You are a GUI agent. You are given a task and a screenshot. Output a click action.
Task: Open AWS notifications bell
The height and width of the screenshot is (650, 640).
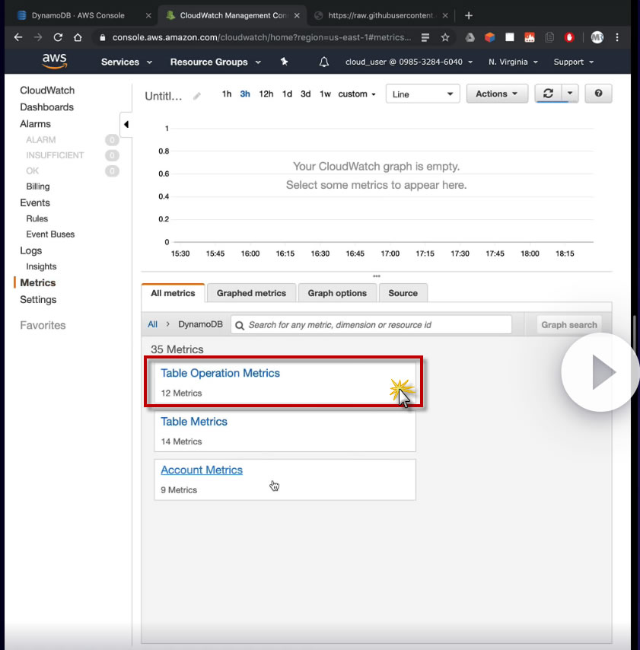point(324,62)
